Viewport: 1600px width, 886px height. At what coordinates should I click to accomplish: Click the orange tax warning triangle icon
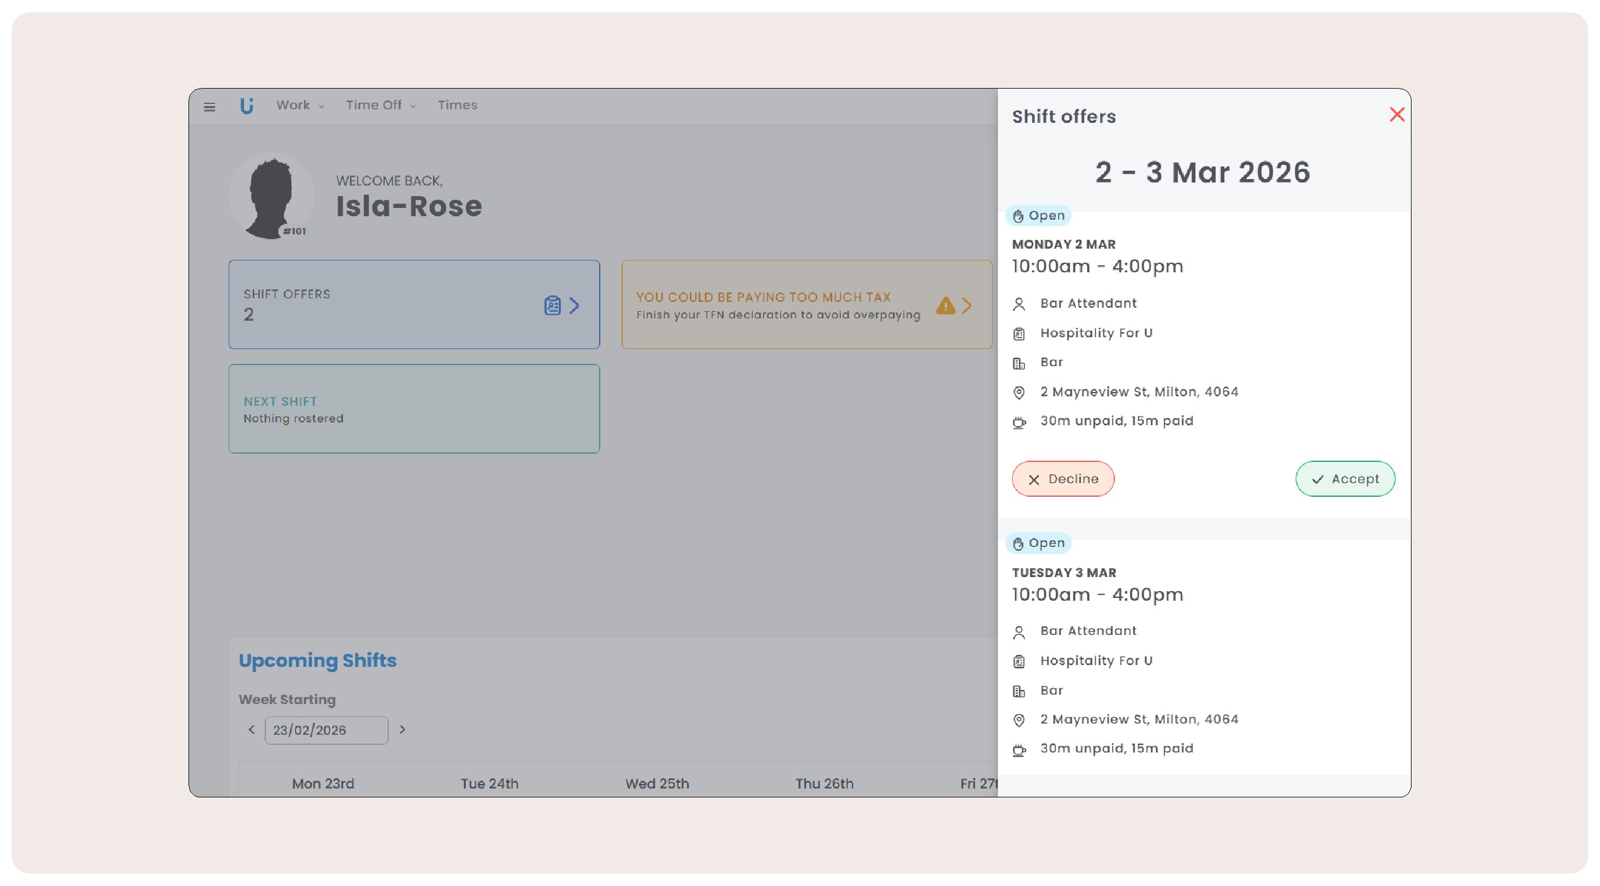(x=945, y=305)
